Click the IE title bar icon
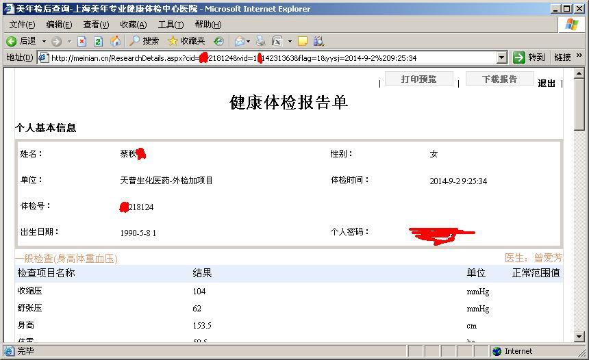The width and height of the screenshot is (589, 360). (x=9, y=9)
